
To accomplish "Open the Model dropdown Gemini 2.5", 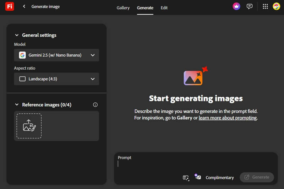I will pos(56,55).
